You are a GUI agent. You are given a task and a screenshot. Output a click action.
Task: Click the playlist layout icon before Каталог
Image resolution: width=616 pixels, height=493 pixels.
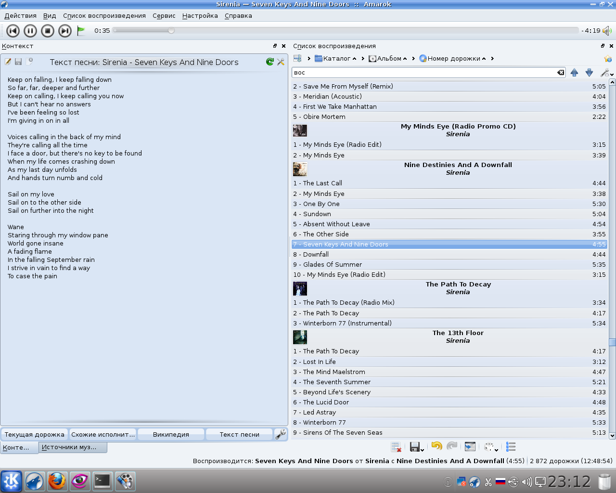(x=297, y=59)
